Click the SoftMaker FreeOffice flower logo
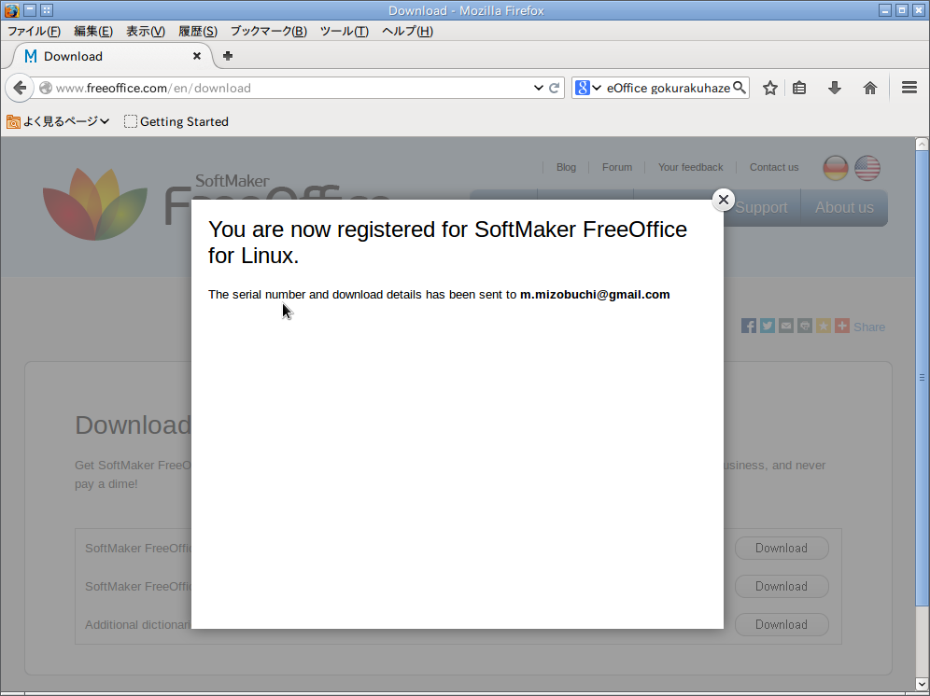The image size is (930, 696). (95, 204)
